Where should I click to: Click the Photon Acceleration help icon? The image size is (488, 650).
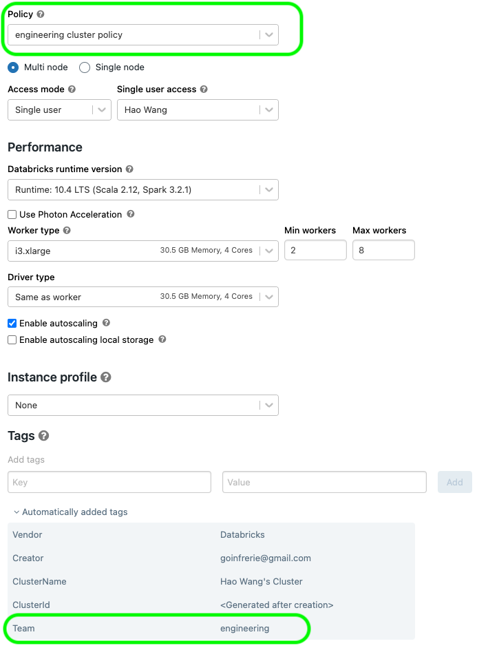tap(131, 214)
